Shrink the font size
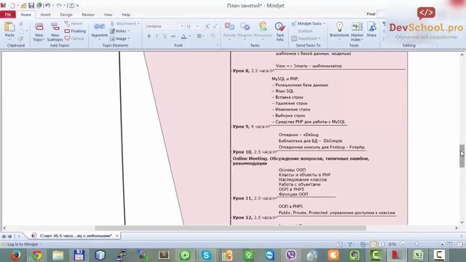Viewport: 466px width, 262px height. tap(215, 26)
